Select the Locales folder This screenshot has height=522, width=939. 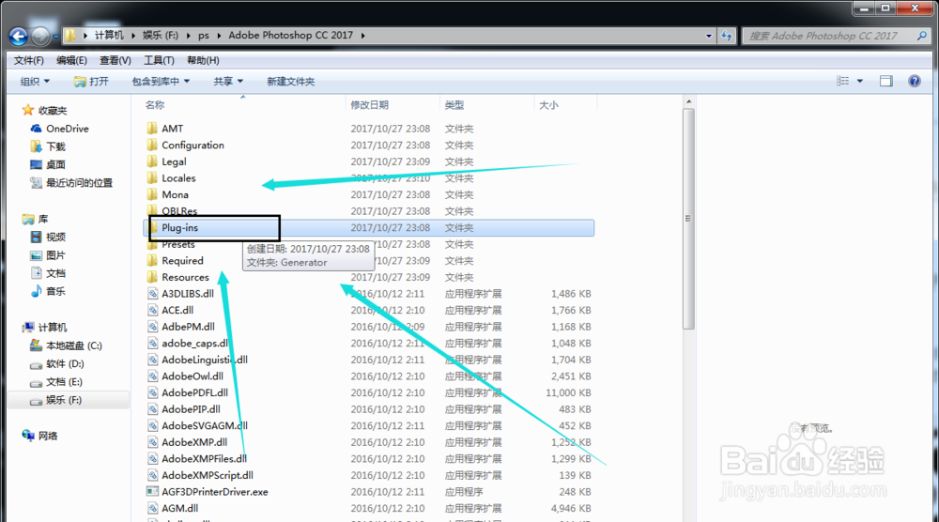(178, 177)
